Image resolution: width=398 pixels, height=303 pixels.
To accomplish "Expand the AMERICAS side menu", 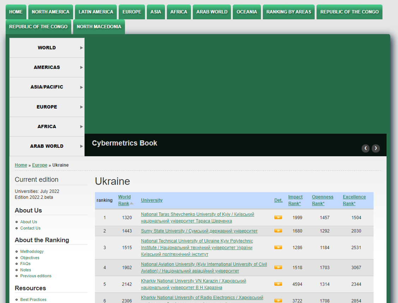I will click(47, 67).
